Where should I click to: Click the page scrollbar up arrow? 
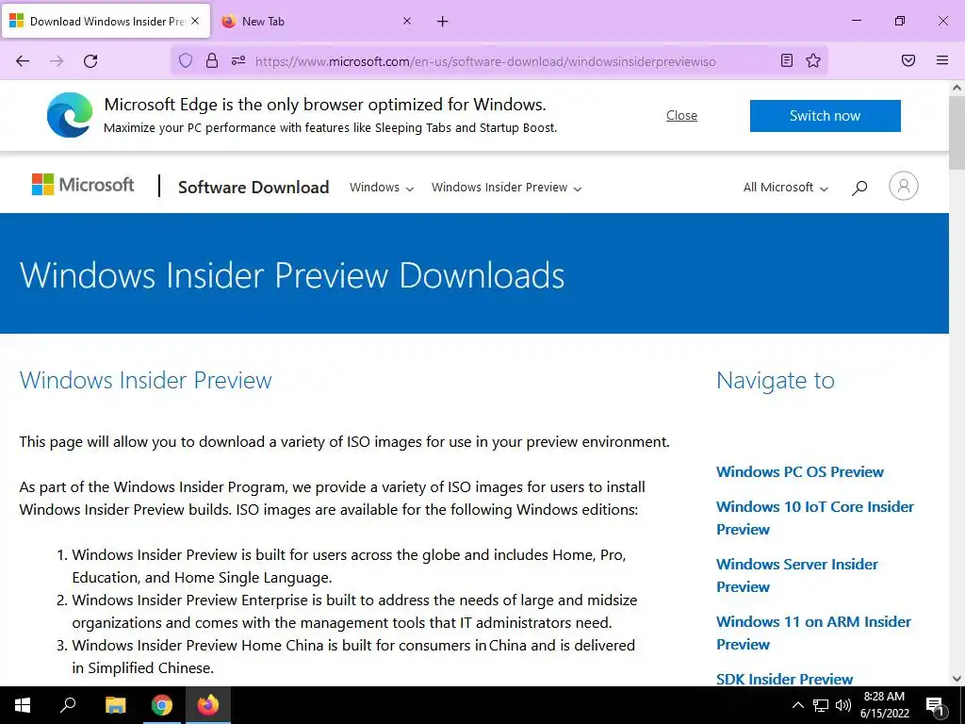[957, 88]
